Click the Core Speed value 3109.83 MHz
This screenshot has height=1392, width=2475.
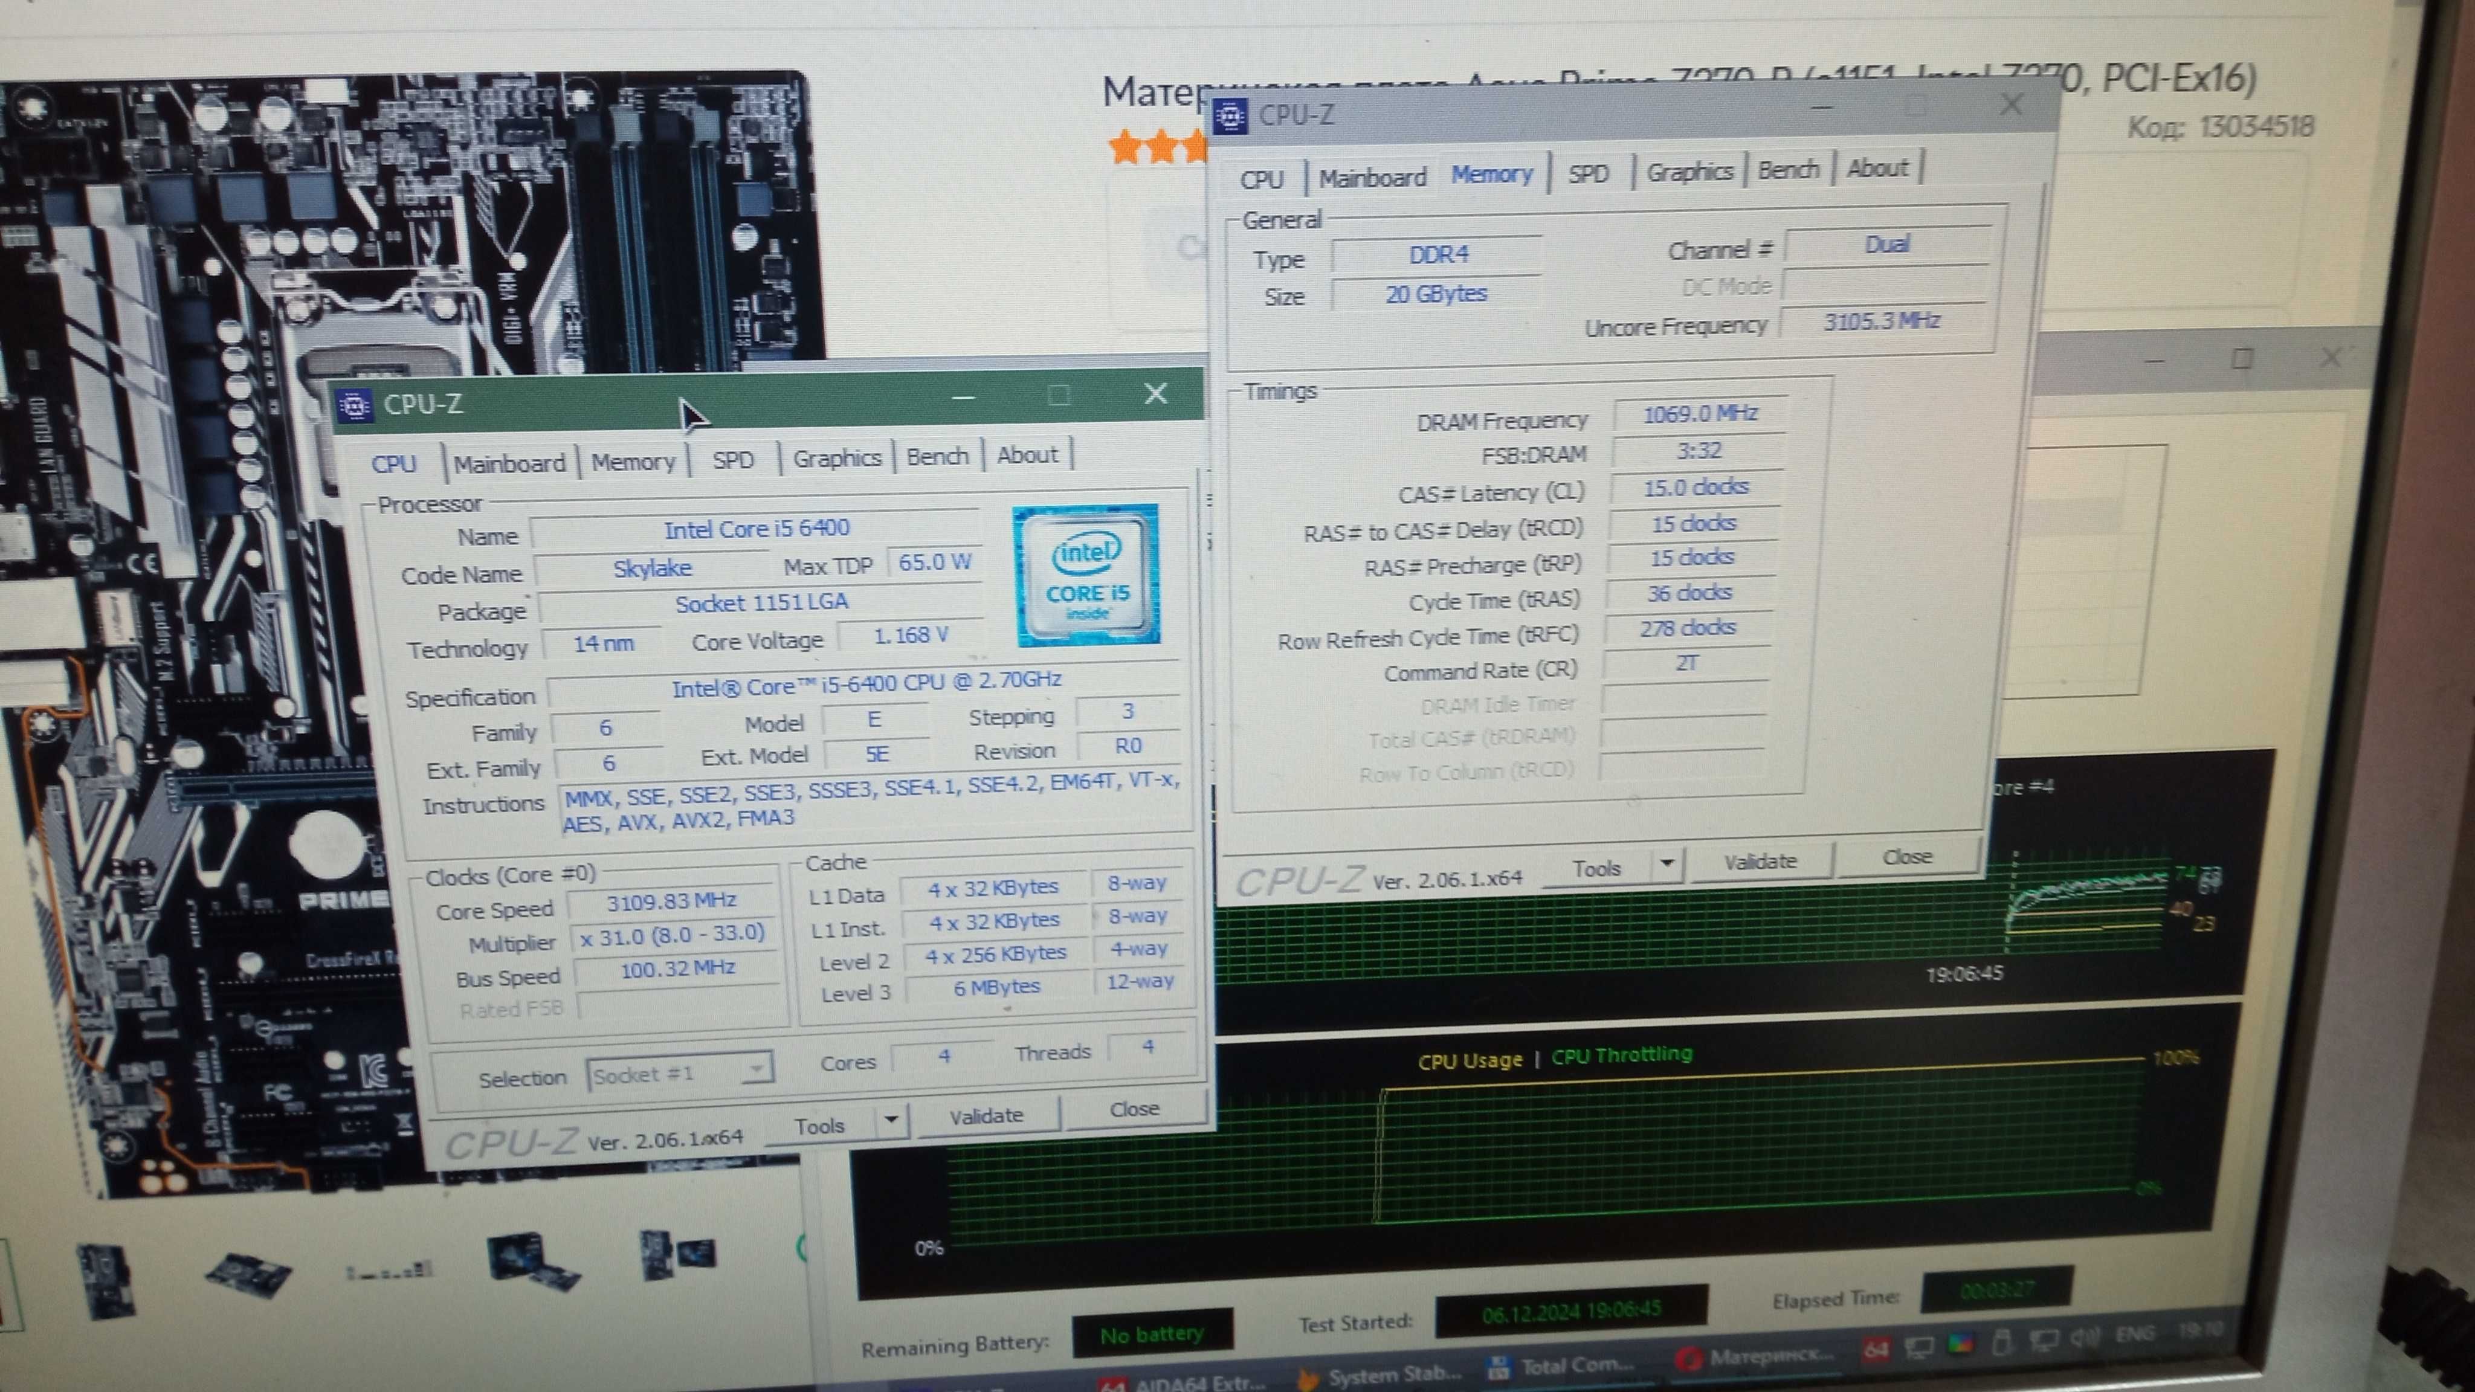(671, 901)
